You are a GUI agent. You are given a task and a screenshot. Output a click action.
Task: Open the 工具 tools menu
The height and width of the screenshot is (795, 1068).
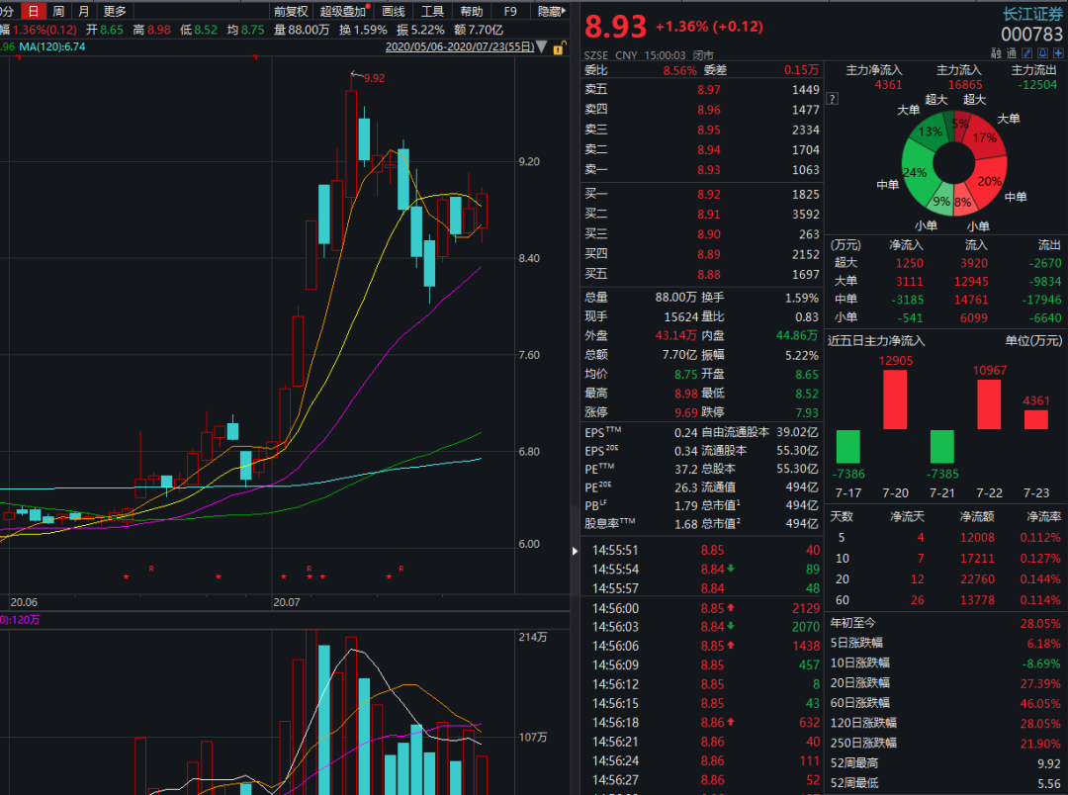pos(432,12)
